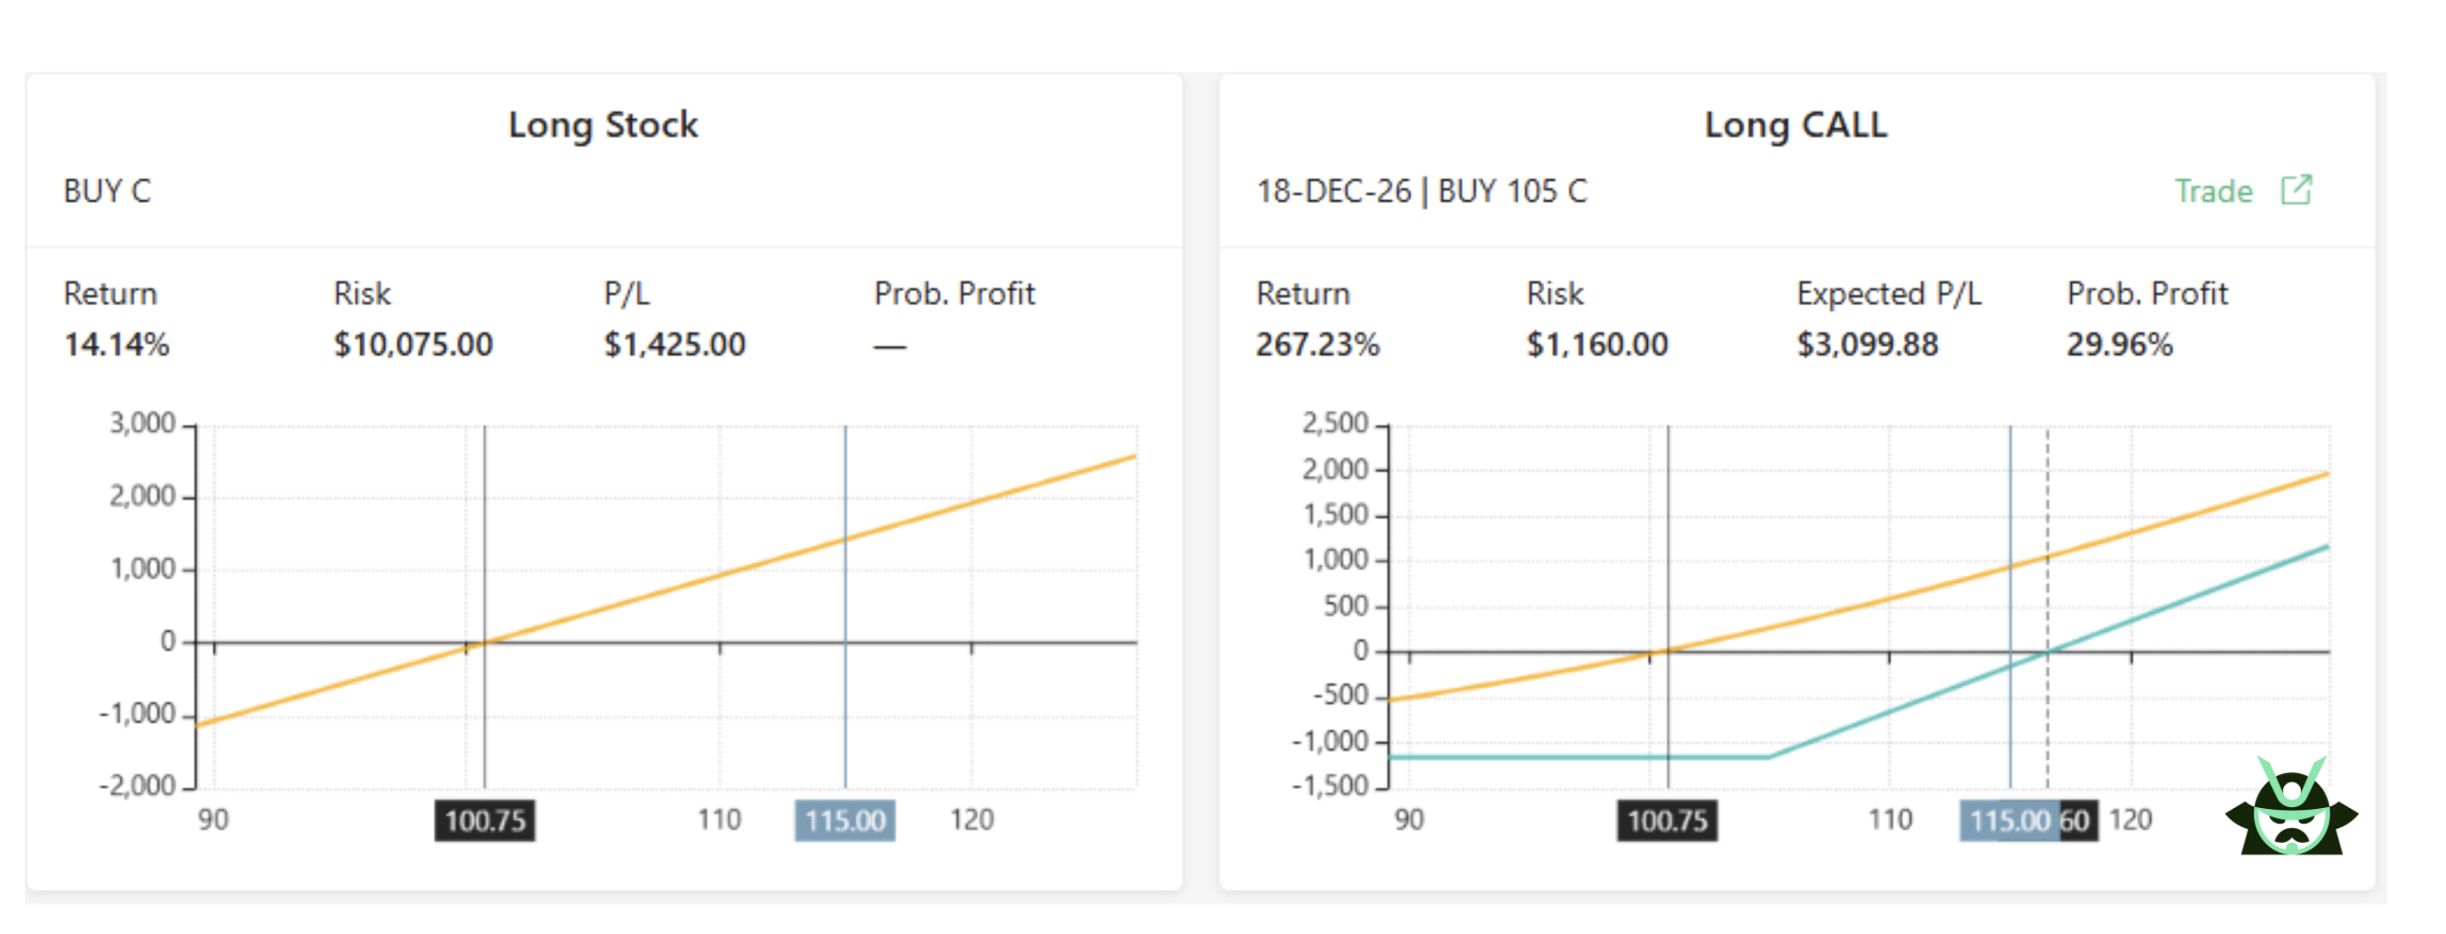Click the Expected P/L value $3,099.88

pos(1867,345)
